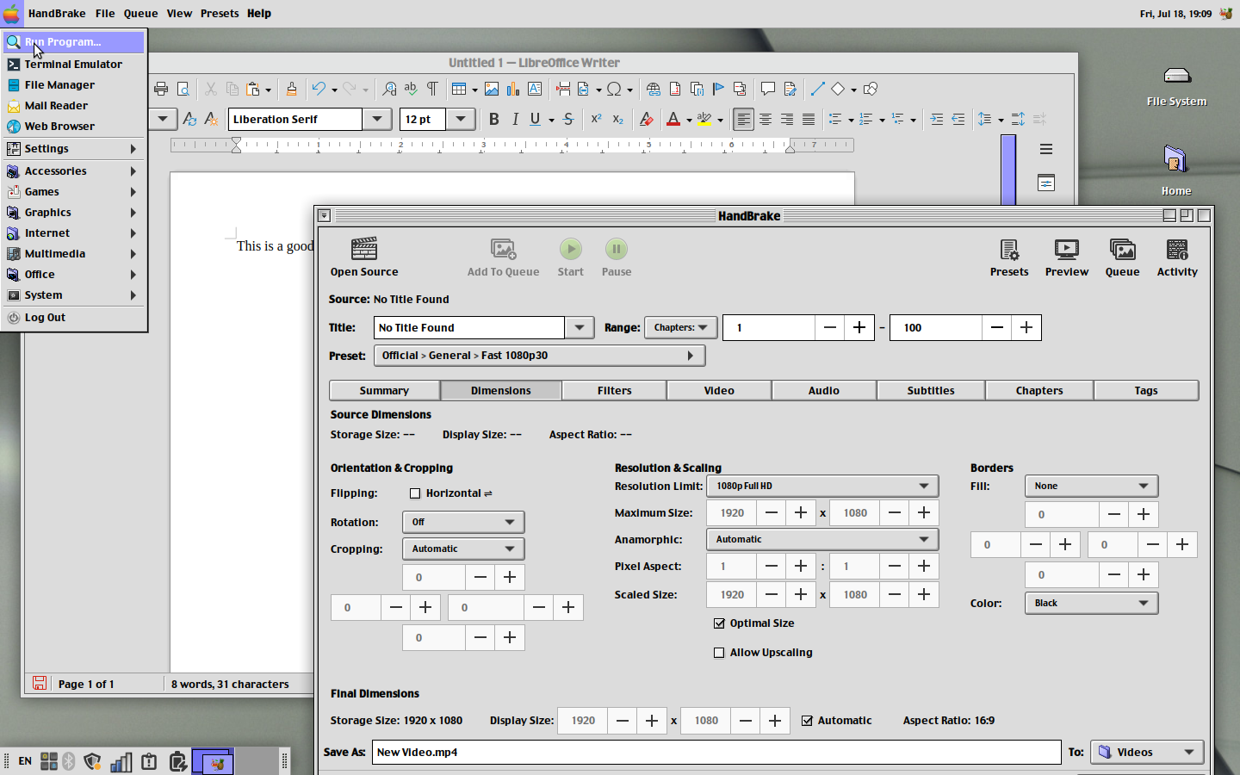Select Terminal Emulator from applications menu
Image resolution: width=1240 pixels, height=775 pixels.
click(74, 64)
